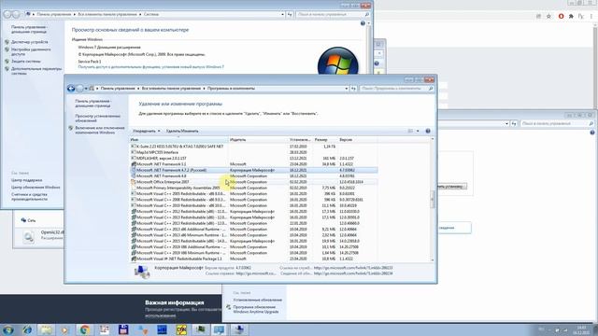Open Включение или отключение компонентов Windows
598x336 pixels.
pyautogui.click(x=100, y=131)
